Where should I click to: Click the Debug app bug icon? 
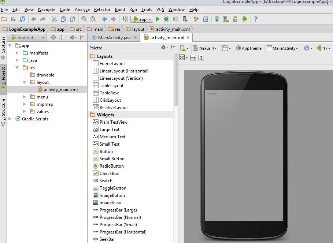pyautogui.click(x=166, y=19)
